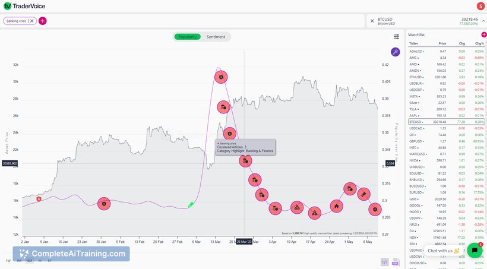Viewport: 487px width, 269px height.
Task: Open SHIBUSD in the watchlist
Action: point(446,167)
